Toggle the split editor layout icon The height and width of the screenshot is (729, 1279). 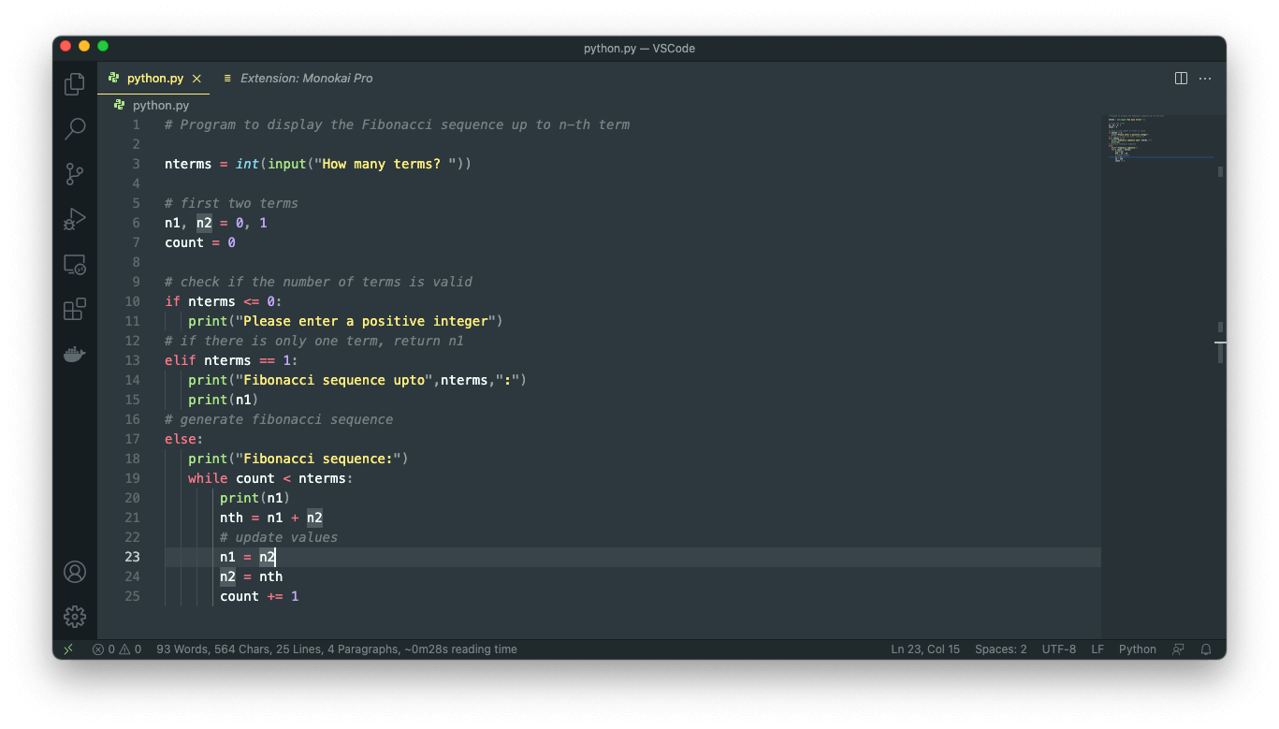tap(1181, 78)
